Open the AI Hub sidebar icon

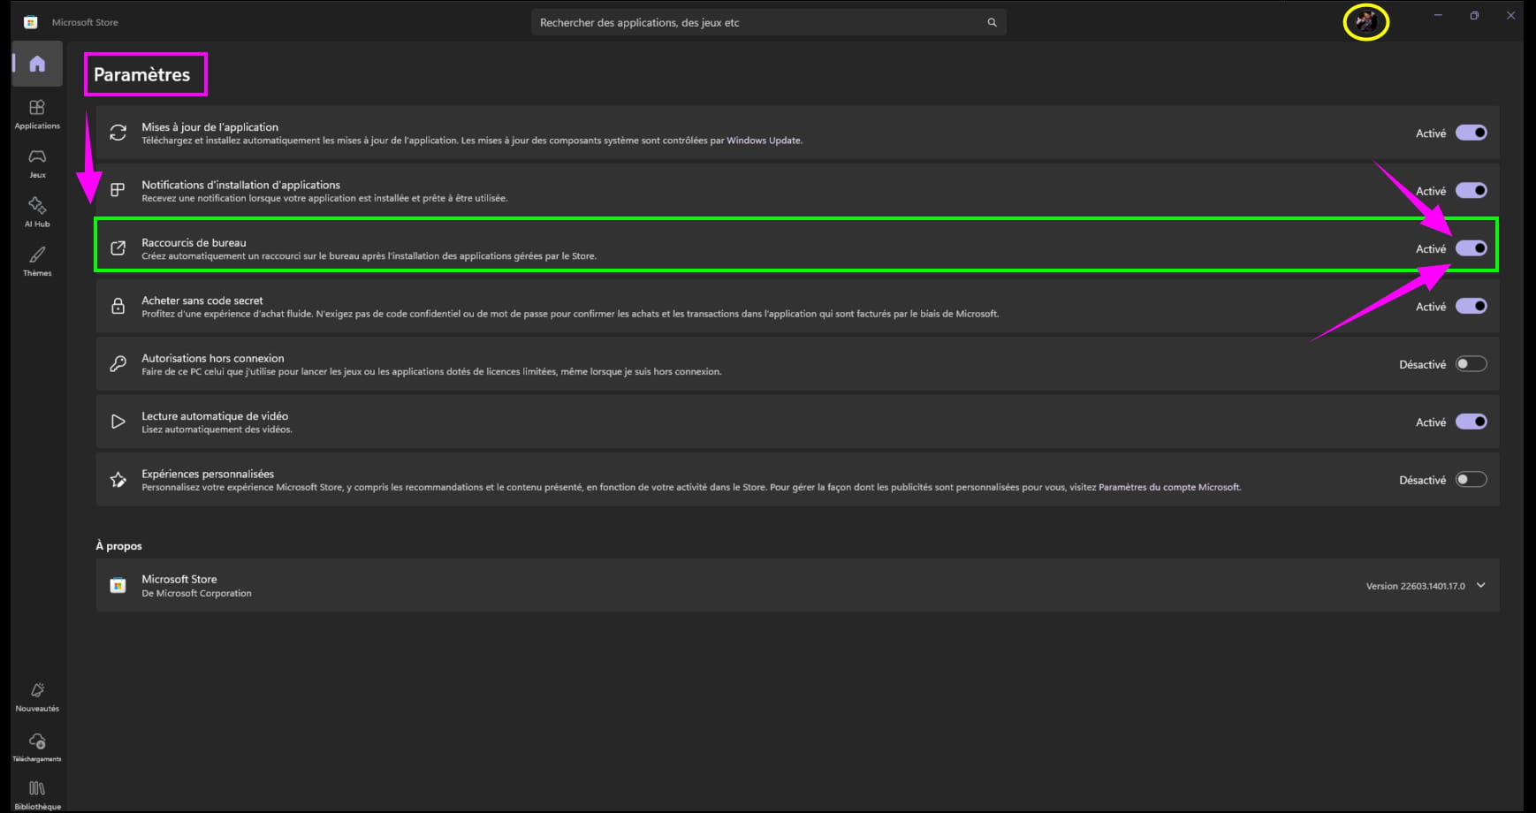pyautogui.click(x=37, y=213)
